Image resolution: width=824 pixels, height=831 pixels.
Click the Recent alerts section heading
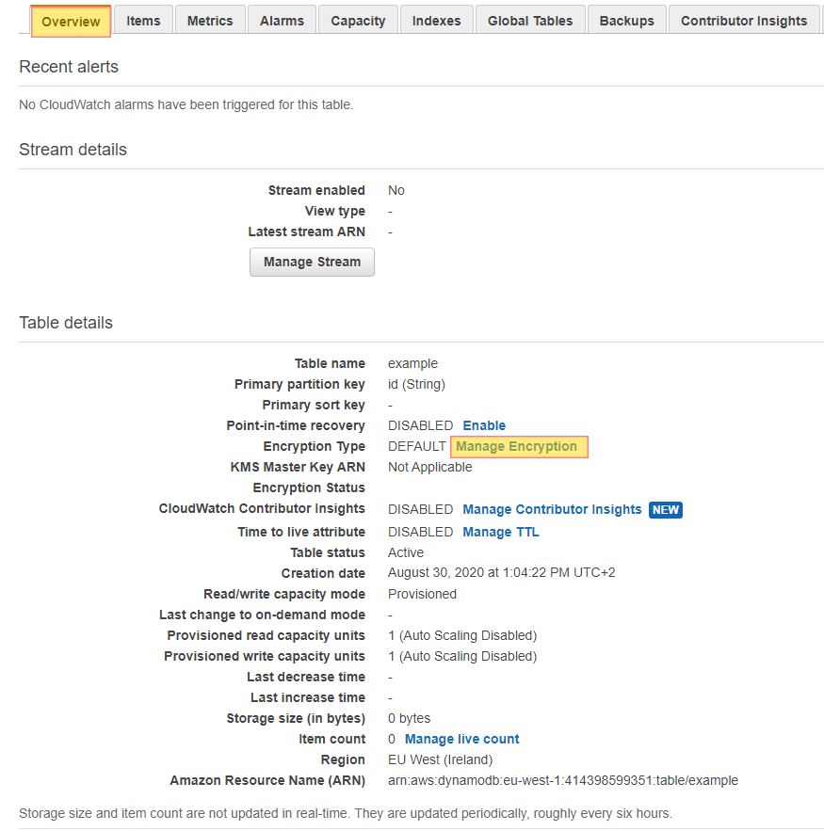coord(69,67)
